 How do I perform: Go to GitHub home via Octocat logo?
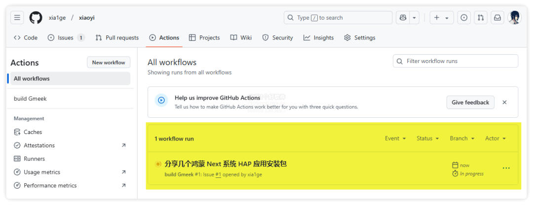click(x=36, y=18)
